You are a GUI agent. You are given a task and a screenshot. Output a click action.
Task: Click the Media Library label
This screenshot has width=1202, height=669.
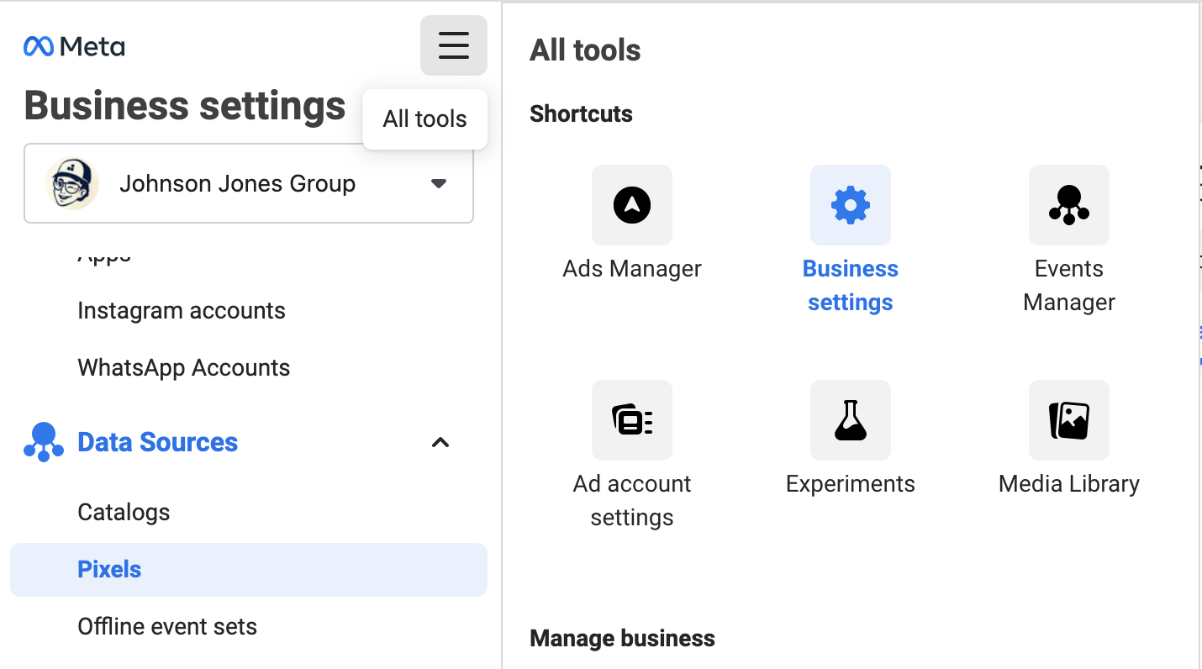coord(1069,484)
